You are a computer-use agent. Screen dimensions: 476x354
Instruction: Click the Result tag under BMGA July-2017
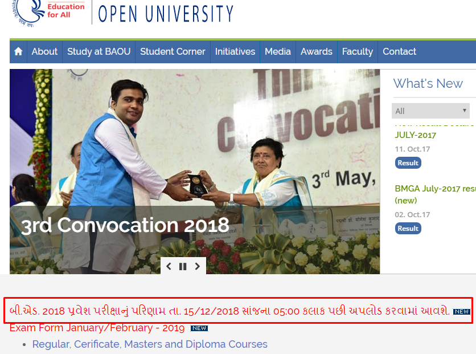408,229
